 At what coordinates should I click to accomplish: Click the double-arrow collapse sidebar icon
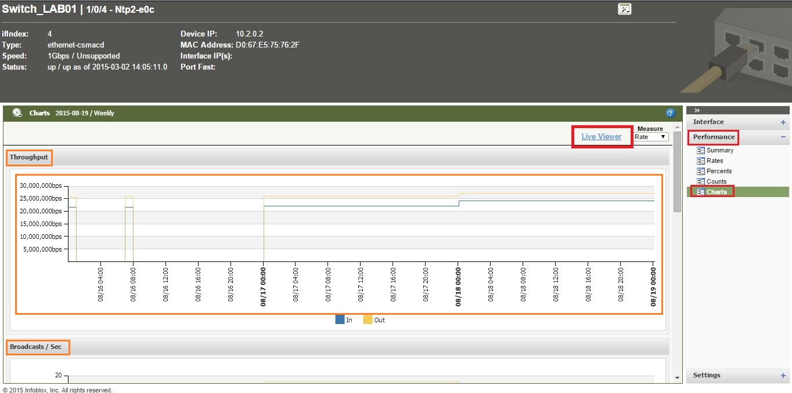point(697,110)
